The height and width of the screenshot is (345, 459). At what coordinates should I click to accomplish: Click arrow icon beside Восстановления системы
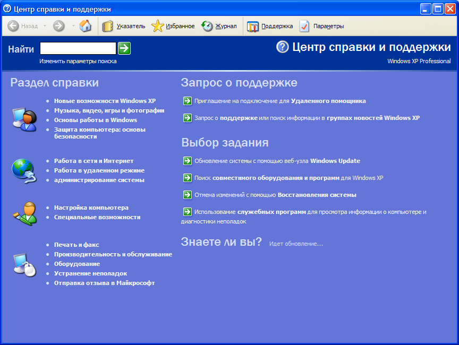188,195
